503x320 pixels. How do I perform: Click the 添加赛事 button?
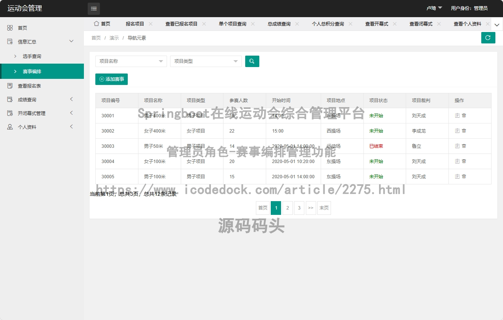(111, 79)
